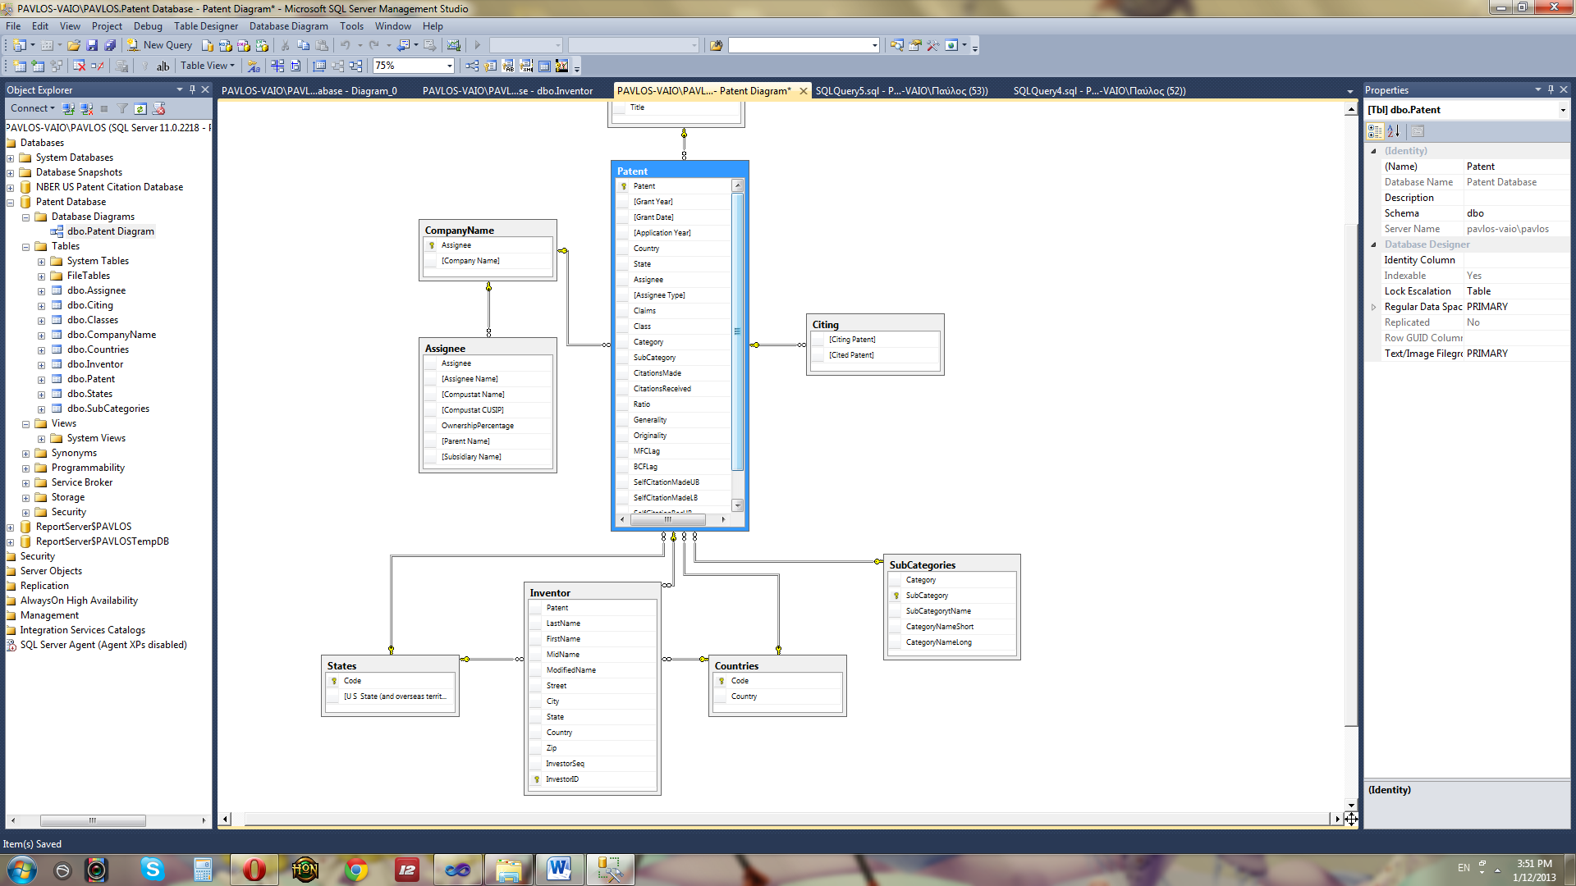Click the New Text Annotation 'ab' icon
This screenshot has height=886, width=1576.
coord(163,66)
